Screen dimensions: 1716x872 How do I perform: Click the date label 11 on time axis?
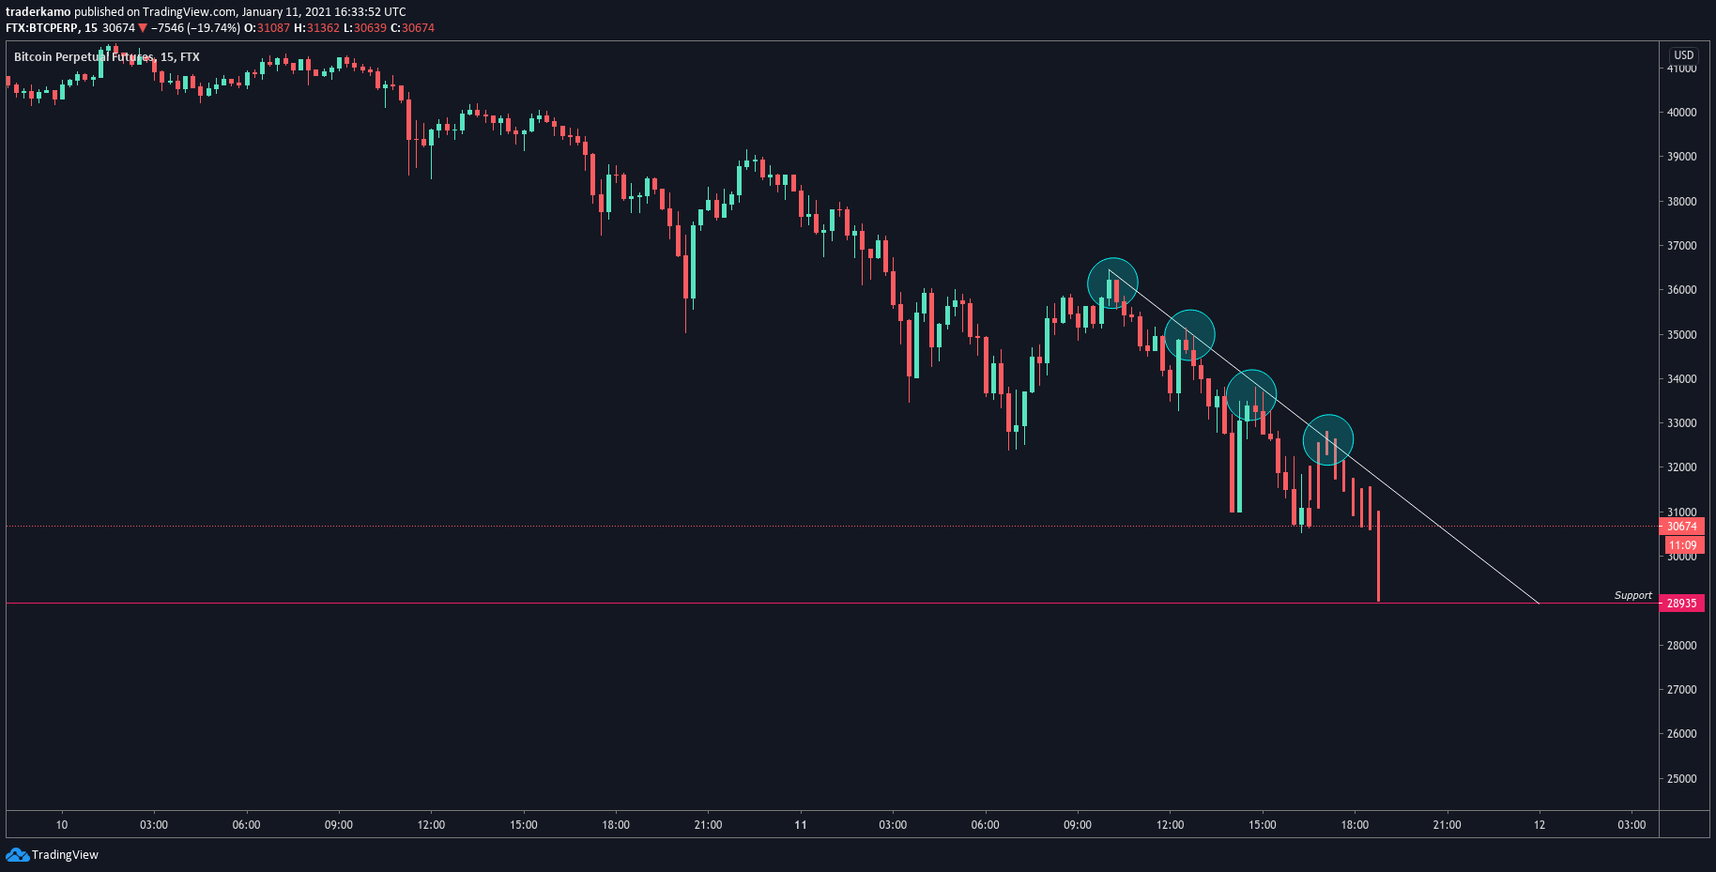pyautogui.click(x=801, y=825)
